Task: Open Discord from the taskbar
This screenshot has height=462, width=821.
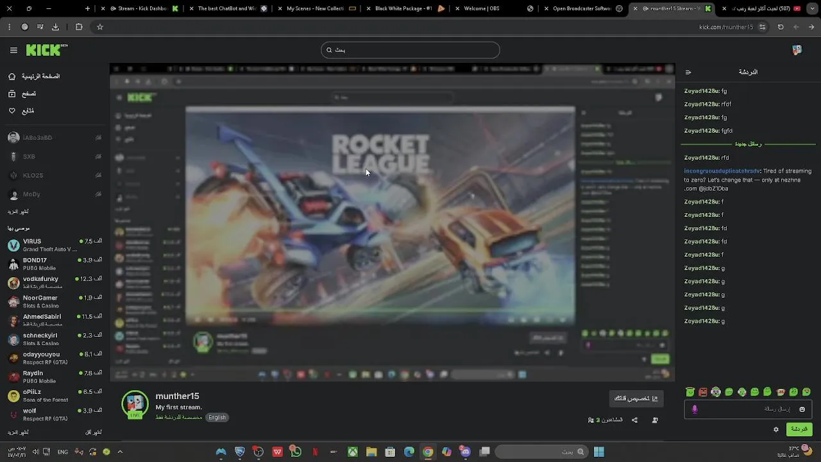Action: pos(466,452)
